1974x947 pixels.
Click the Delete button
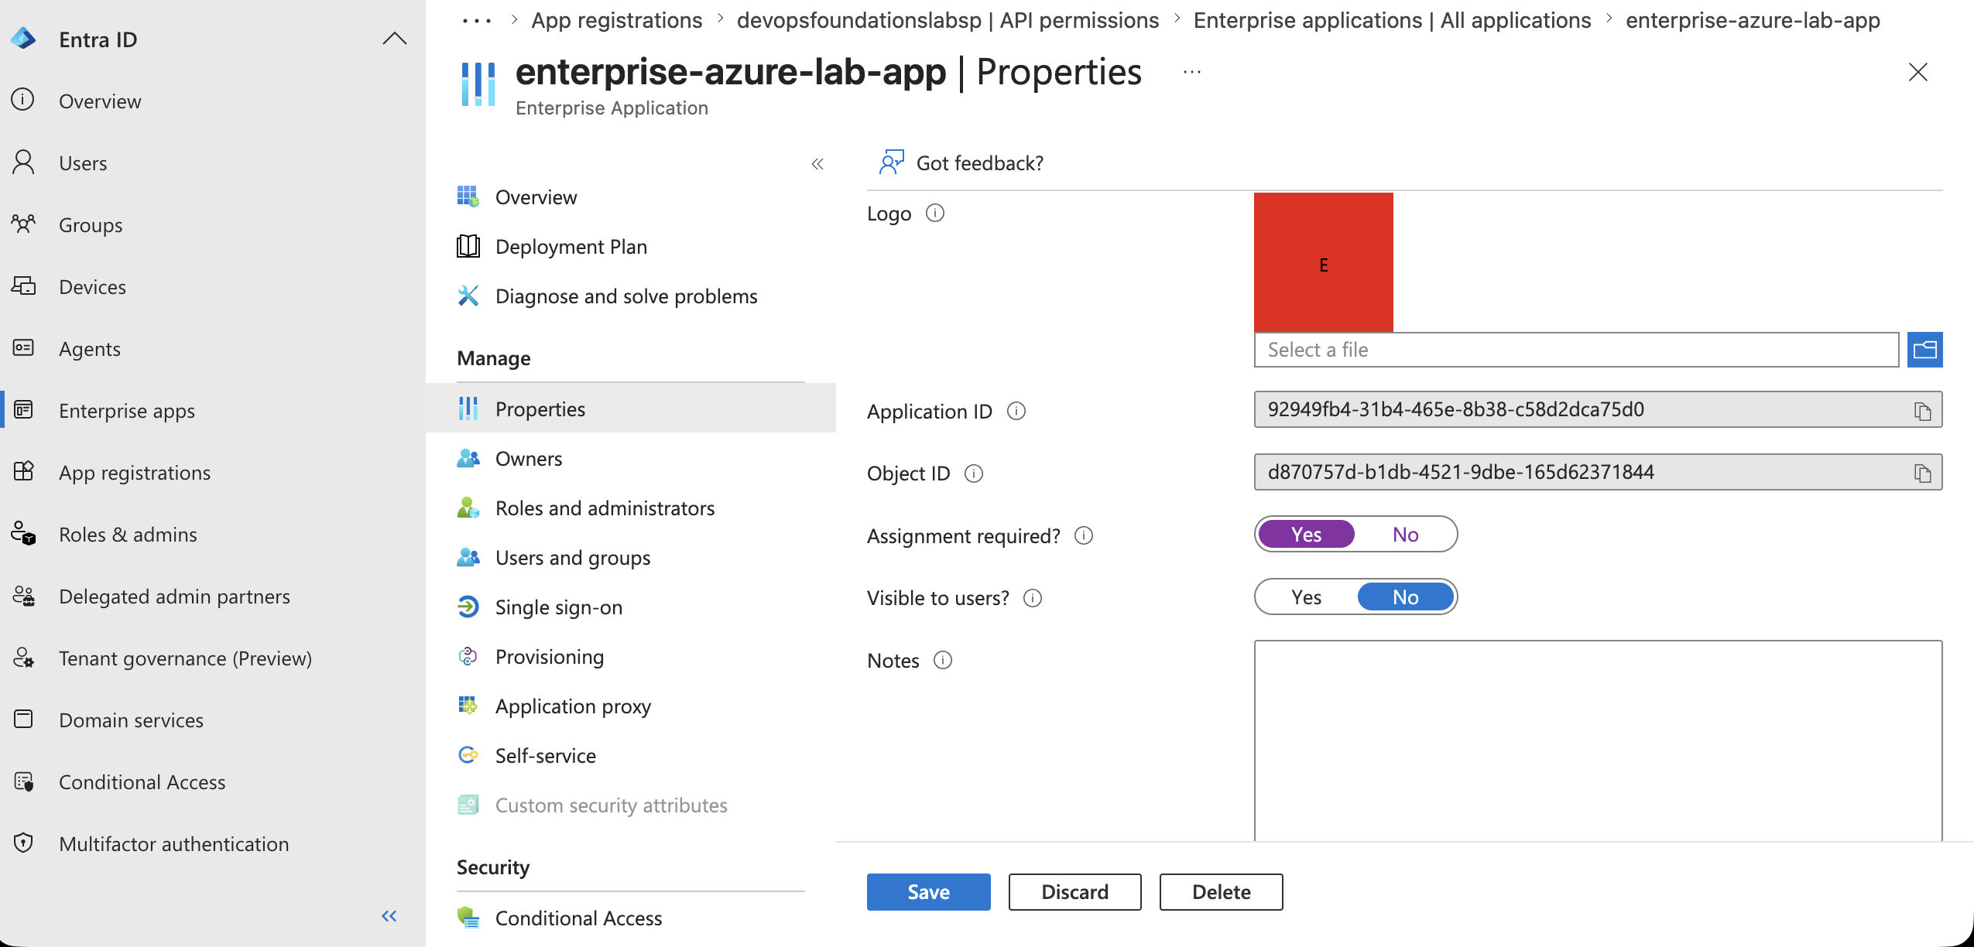(x=1222, y=892)
